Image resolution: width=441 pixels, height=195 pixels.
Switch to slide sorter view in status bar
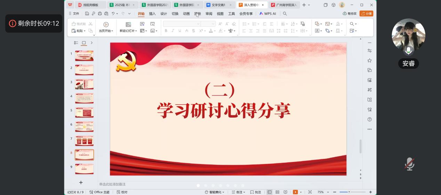click(277, 192)
